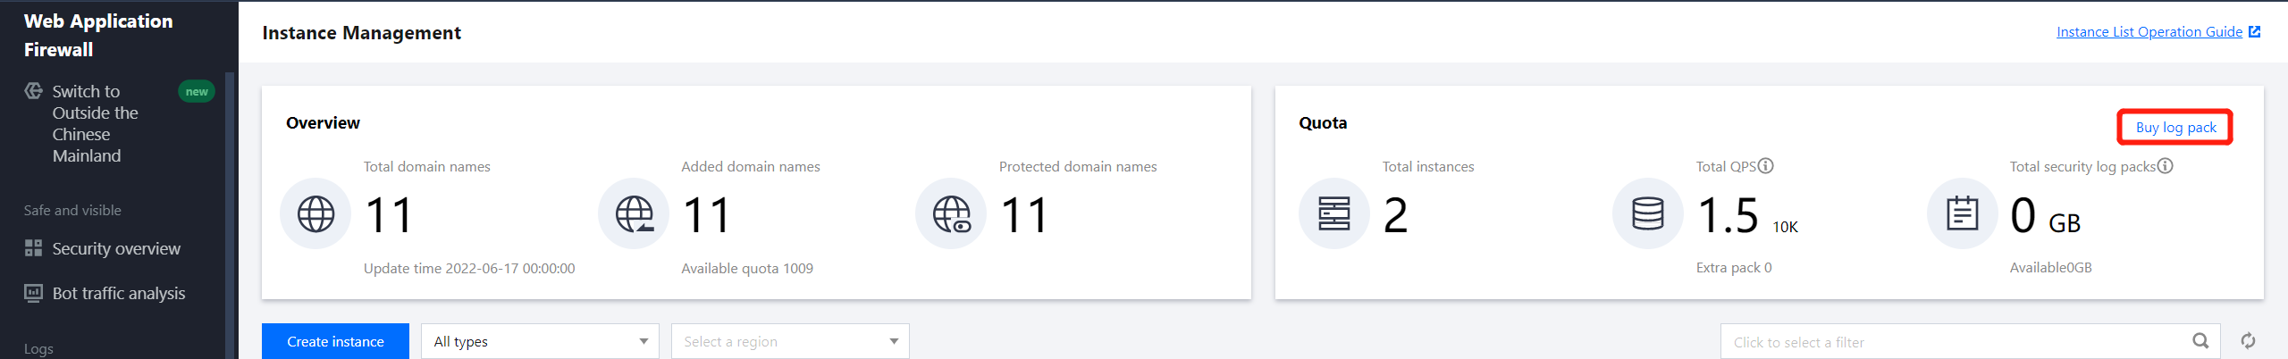
Task: Expand the Select a region dropdown
Action: point(790,341)
